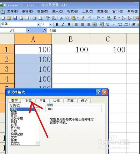Click the Research binoculars icon
The image size is (140, 154).
point(54,18)
